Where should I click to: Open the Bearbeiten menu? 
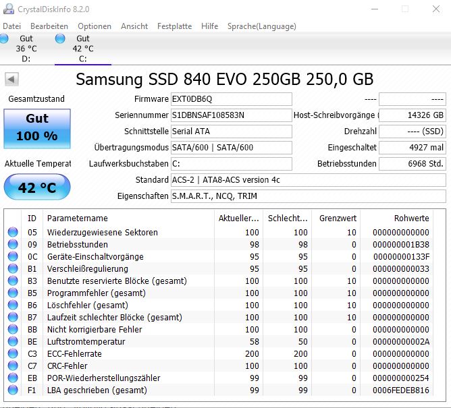49,26
